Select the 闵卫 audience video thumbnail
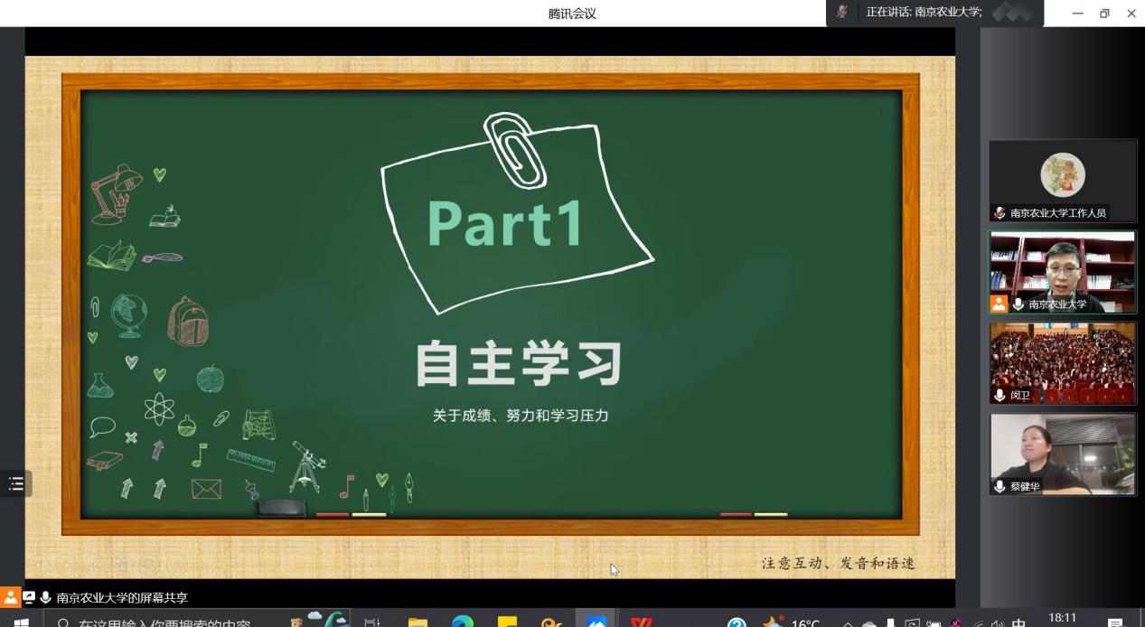Screen dimensions: 1145x627 pyautogui.click(x=1062, y=357)
